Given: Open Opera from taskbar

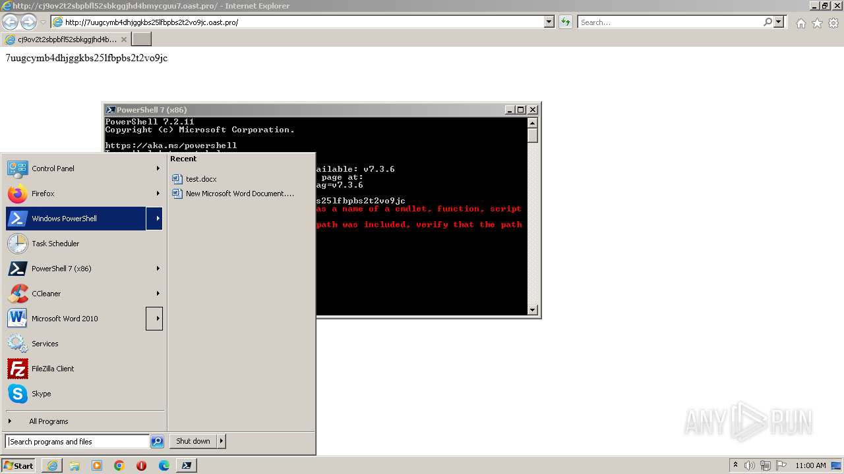Looking at the screenshot, I should (x=141, y=465).
